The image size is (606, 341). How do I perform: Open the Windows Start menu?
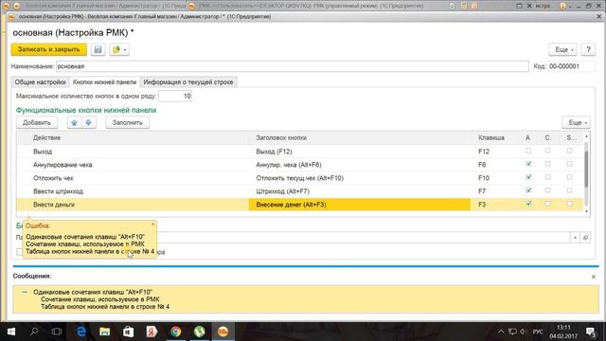[x=10, y=332]
